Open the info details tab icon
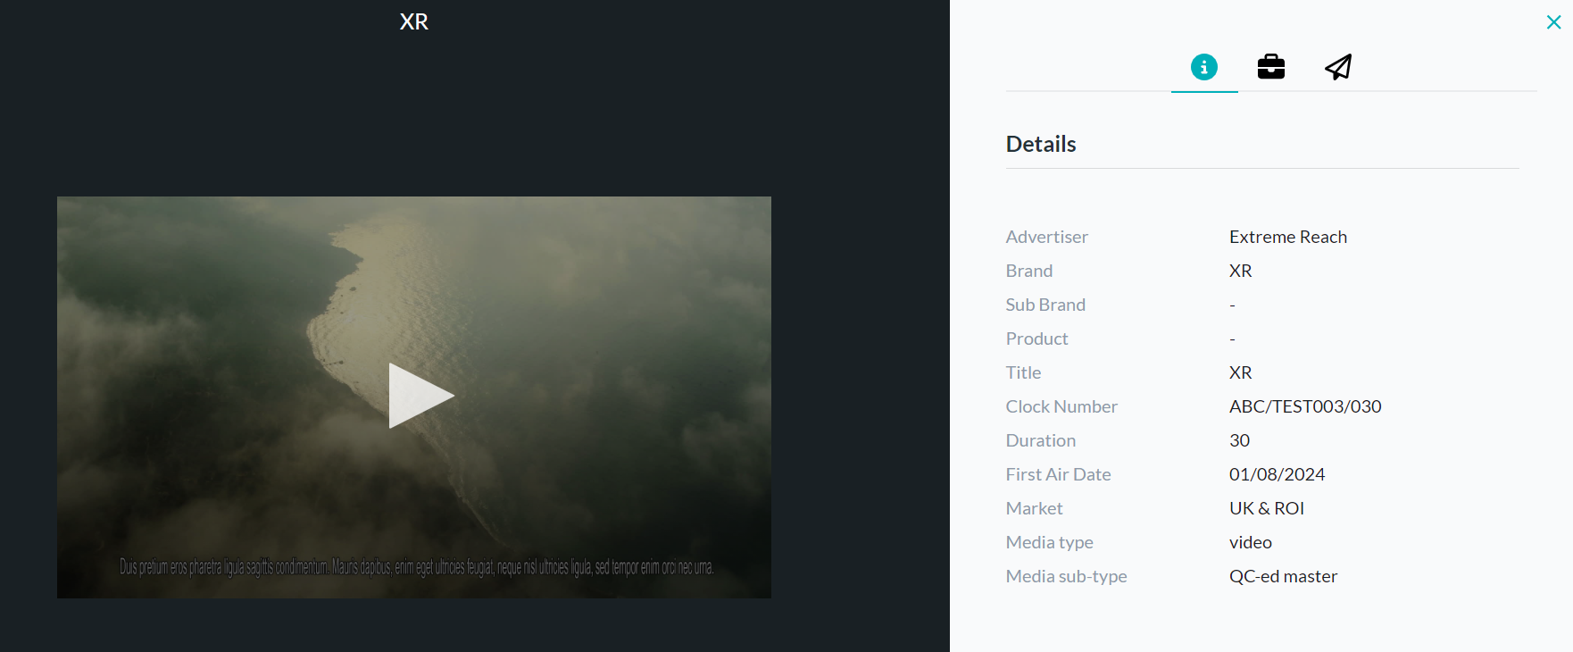This screenshot has height=652, width=1573. coord(1204,67)
